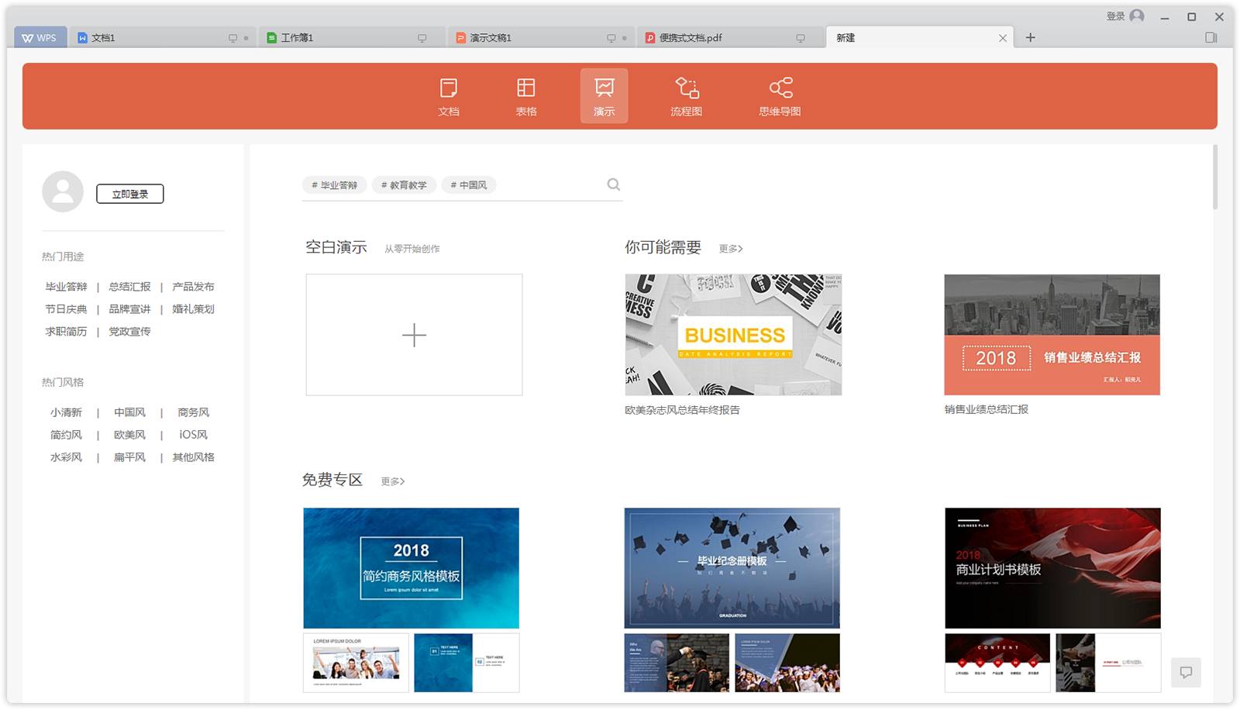Click the user avatar icon in title bar
Screen dimensions: 1240x710
[x=1137, y=16]
